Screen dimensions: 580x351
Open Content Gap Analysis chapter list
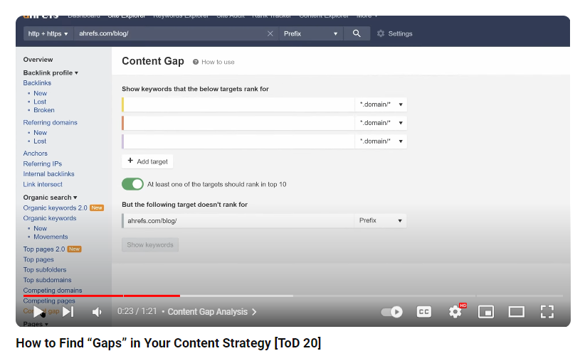coord(212,312)
